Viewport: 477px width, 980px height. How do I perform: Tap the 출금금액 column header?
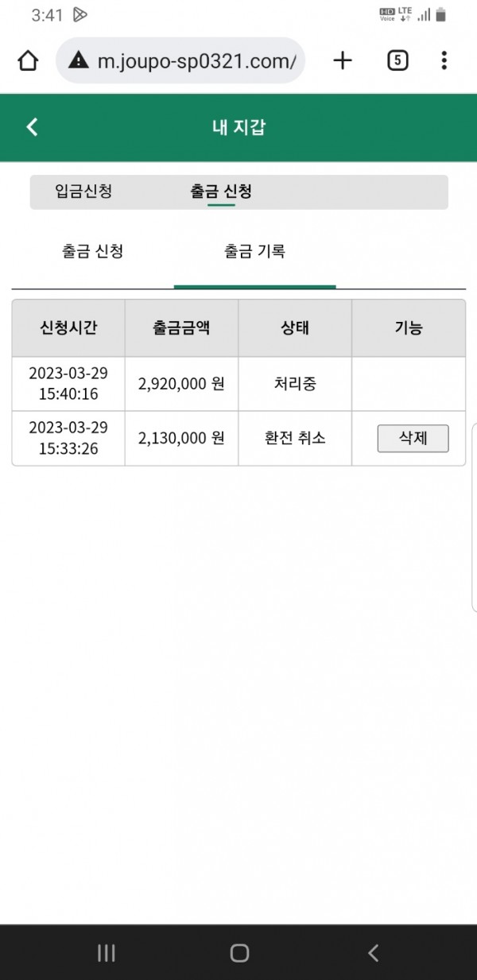point(181,327)
